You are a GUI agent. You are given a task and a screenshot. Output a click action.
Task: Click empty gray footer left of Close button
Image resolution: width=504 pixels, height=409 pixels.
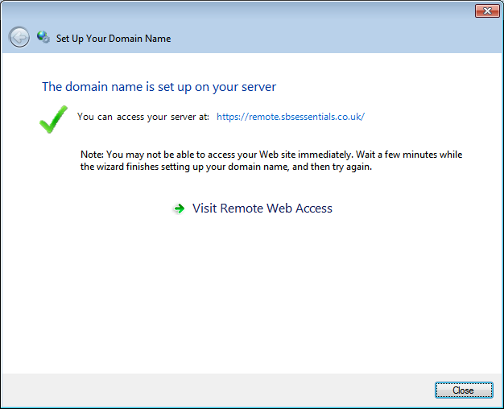(217, 390)
